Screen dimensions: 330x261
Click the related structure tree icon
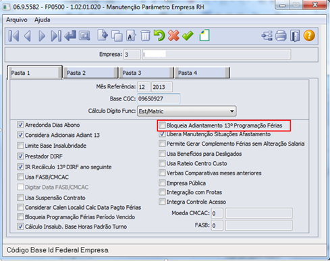(267, 36)
